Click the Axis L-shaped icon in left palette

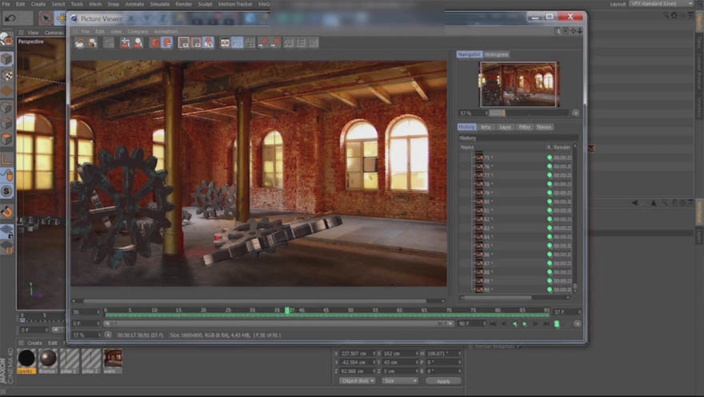pos(6,159)
